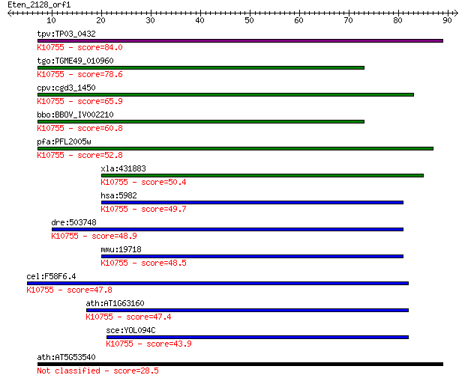Select the K10755 score=78.6 annotation
This screenshot has height=381, width=465.
coord(79,75)
